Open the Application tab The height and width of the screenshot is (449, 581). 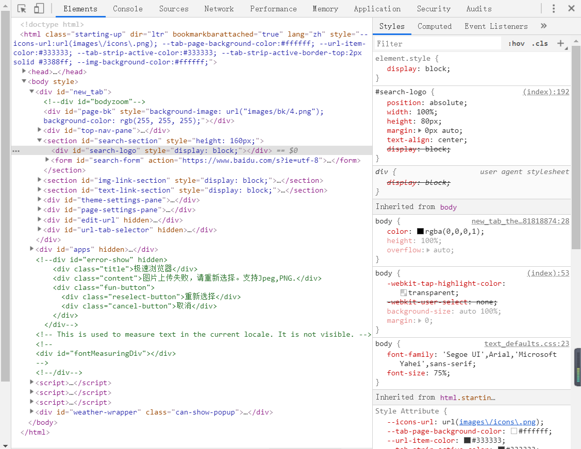click(x=377, y=9)
